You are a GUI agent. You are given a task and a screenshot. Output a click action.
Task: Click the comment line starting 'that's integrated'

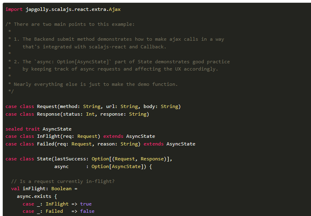(x=94, y=47)
